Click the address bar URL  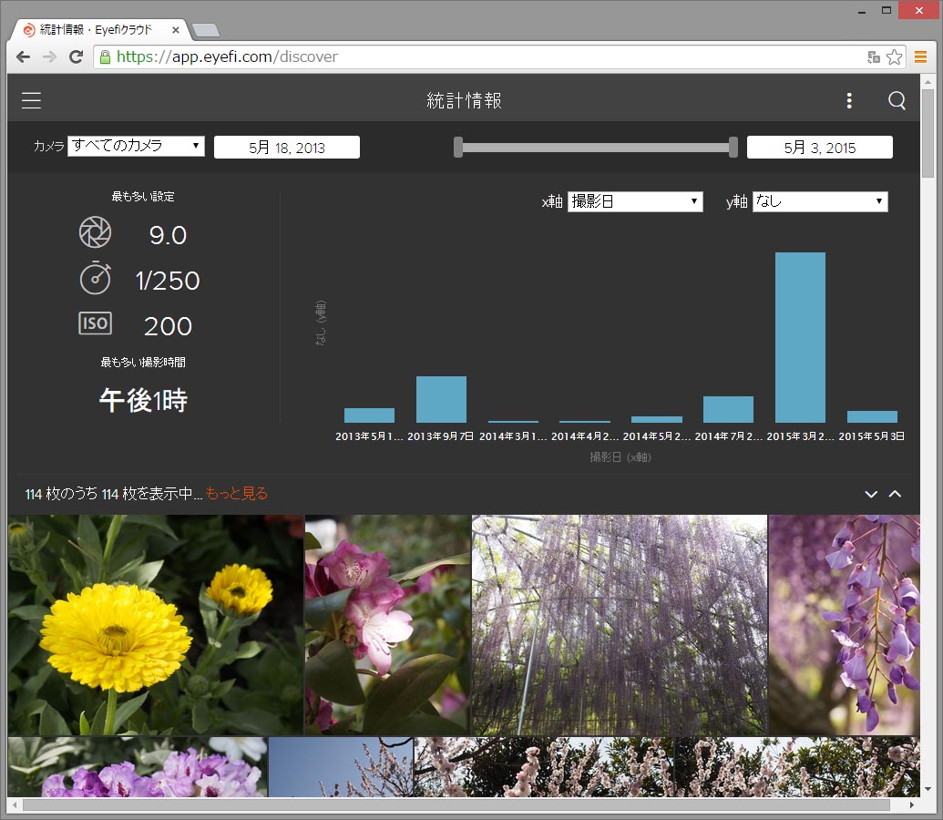click(228, 57)
